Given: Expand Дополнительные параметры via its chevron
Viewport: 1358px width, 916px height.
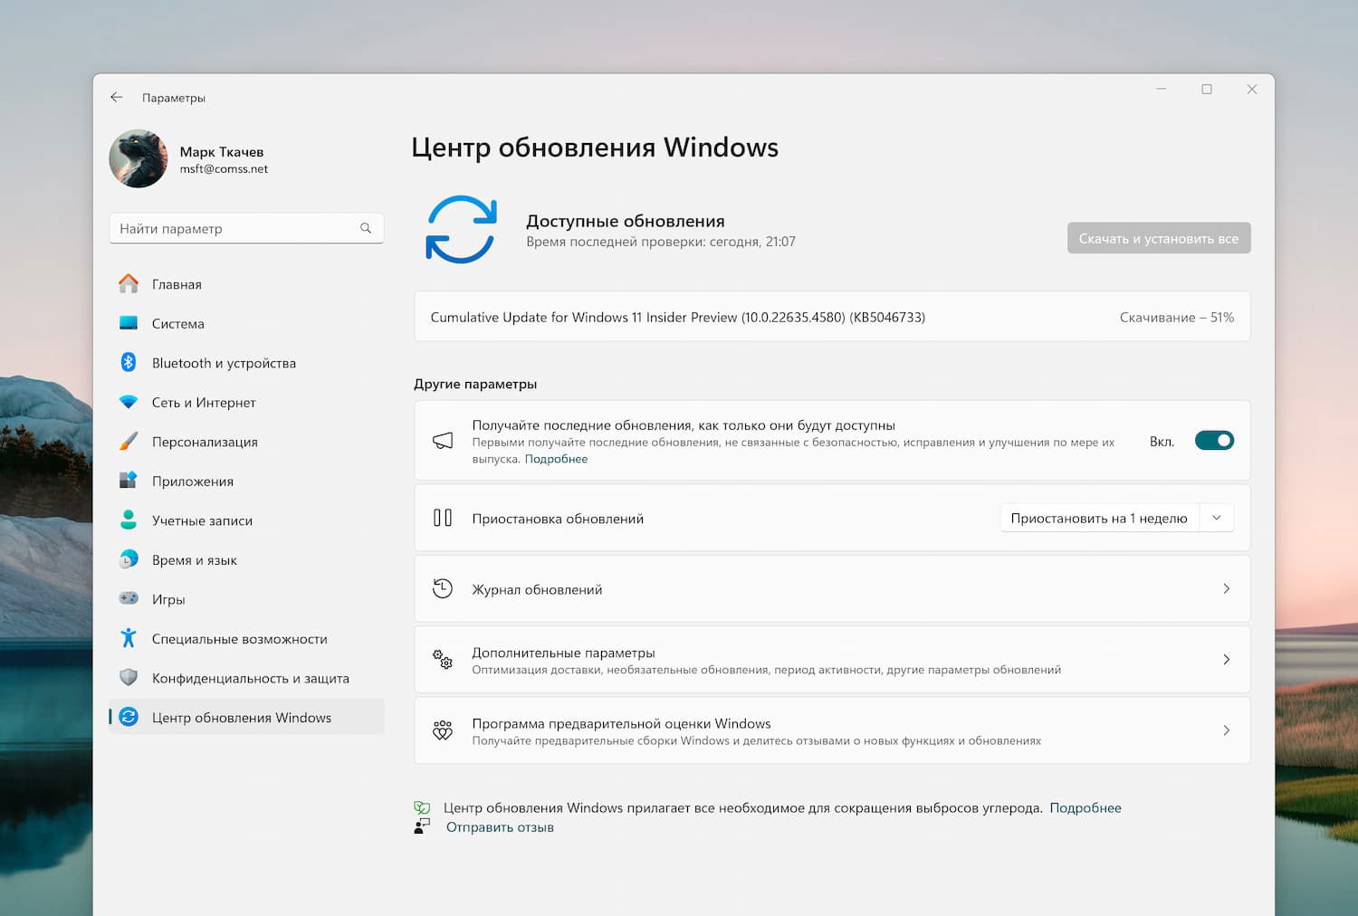Looking at the screenshot, I should (1227, 660).
